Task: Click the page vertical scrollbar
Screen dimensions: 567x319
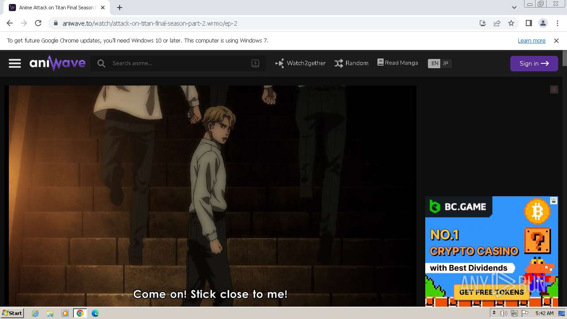Action: [x=564, y=177]
